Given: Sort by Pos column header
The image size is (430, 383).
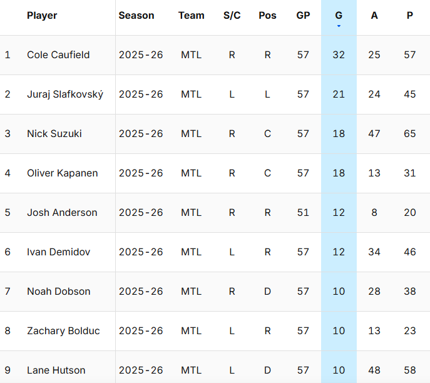Looking at the screenshot, I should click(267, 15).
